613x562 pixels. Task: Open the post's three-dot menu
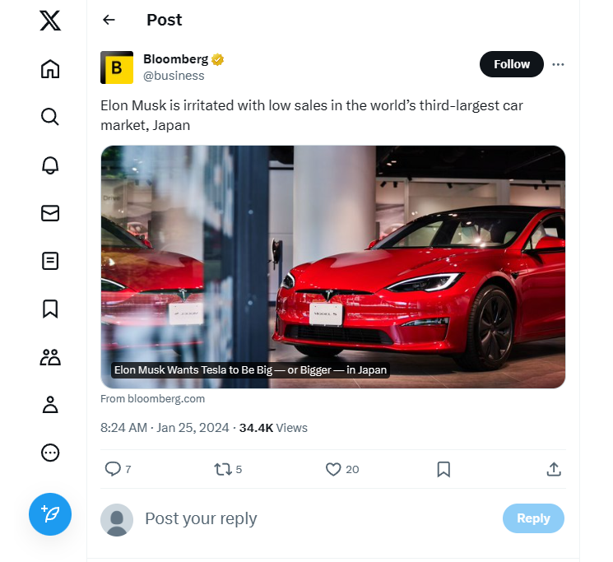[x=559, y=64]
